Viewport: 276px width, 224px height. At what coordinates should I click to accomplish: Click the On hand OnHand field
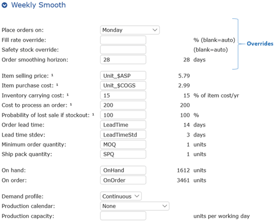[x=123, y=170]
